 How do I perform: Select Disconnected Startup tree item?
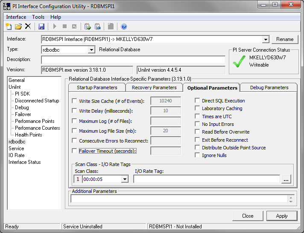tap(37, 101)
